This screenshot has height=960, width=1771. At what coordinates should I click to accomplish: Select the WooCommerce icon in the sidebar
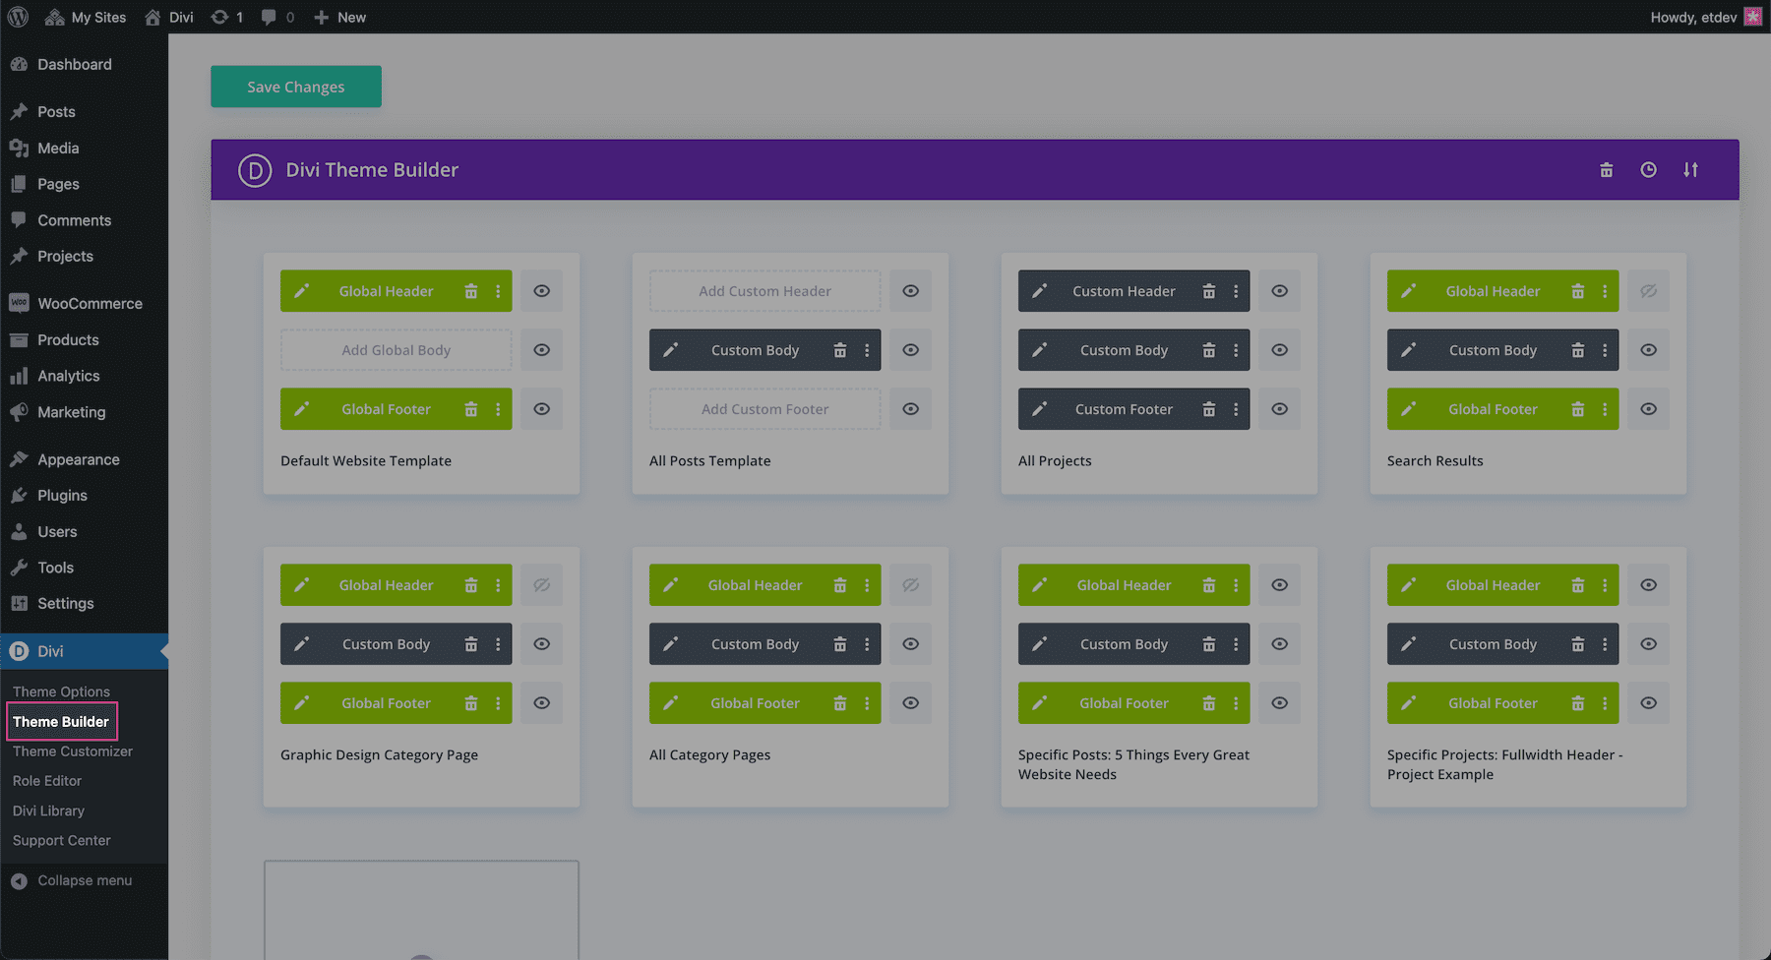click(x=20, y=303)
